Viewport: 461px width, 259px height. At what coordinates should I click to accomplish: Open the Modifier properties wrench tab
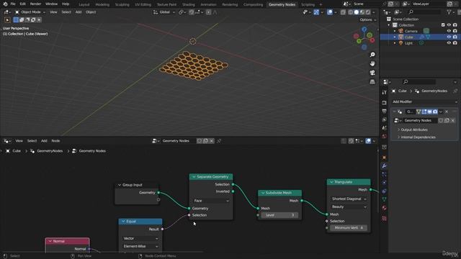[x=384, y=166]
